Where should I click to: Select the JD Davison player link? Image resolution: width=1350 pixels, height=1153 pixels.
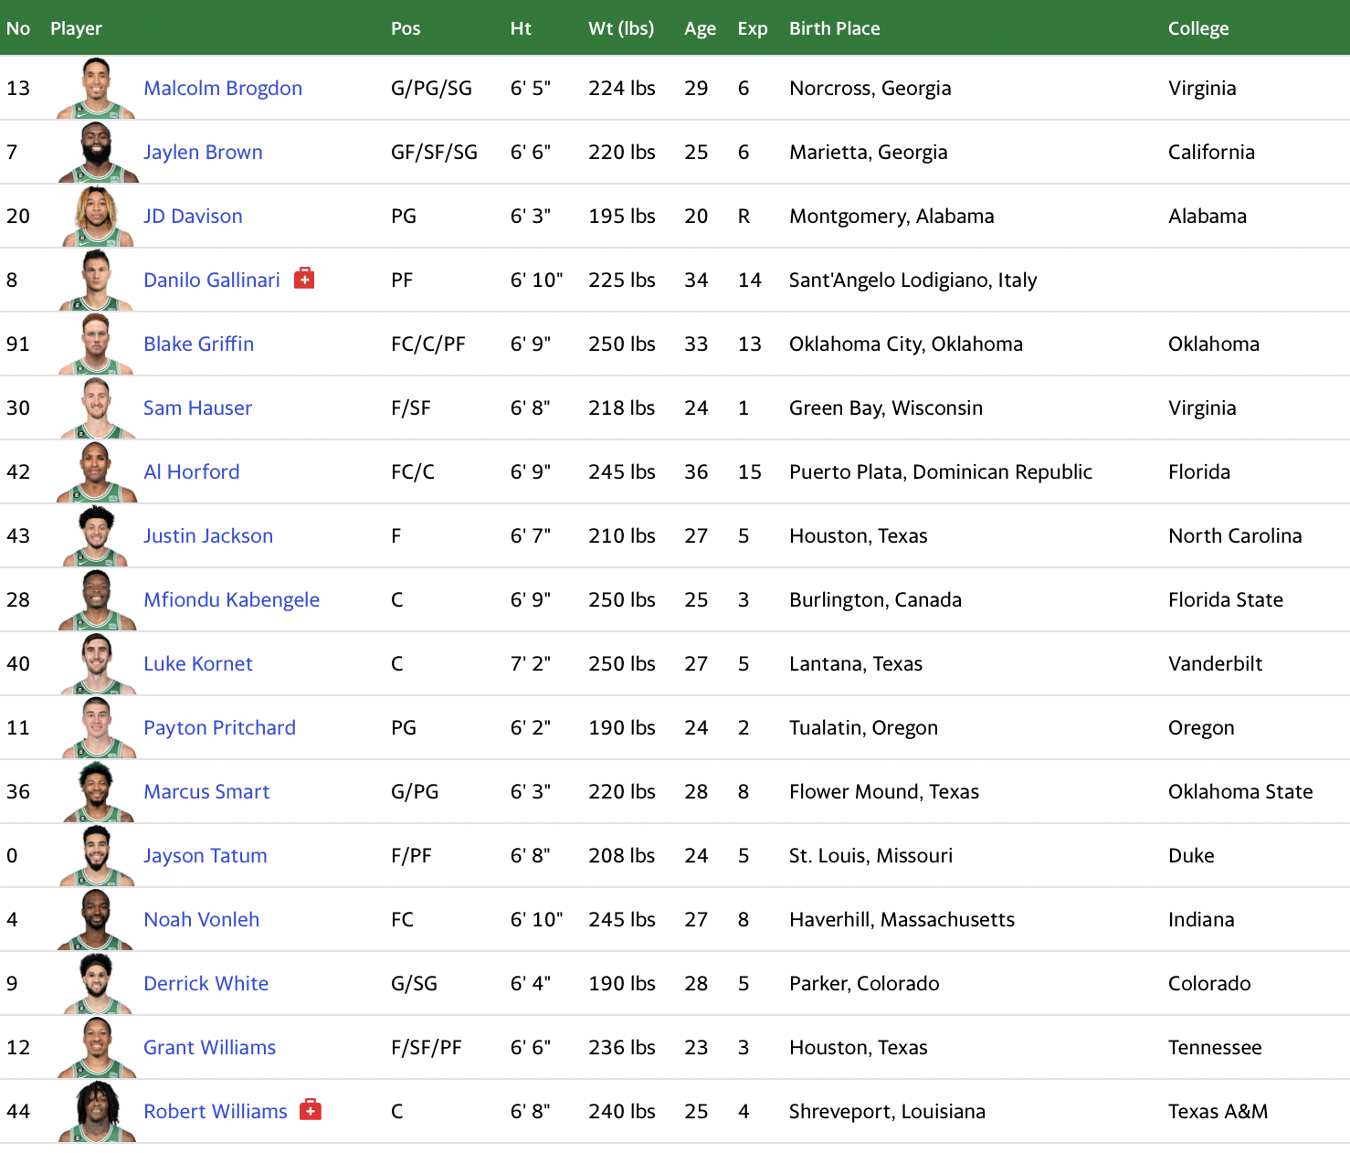click(x=193, y=217)
